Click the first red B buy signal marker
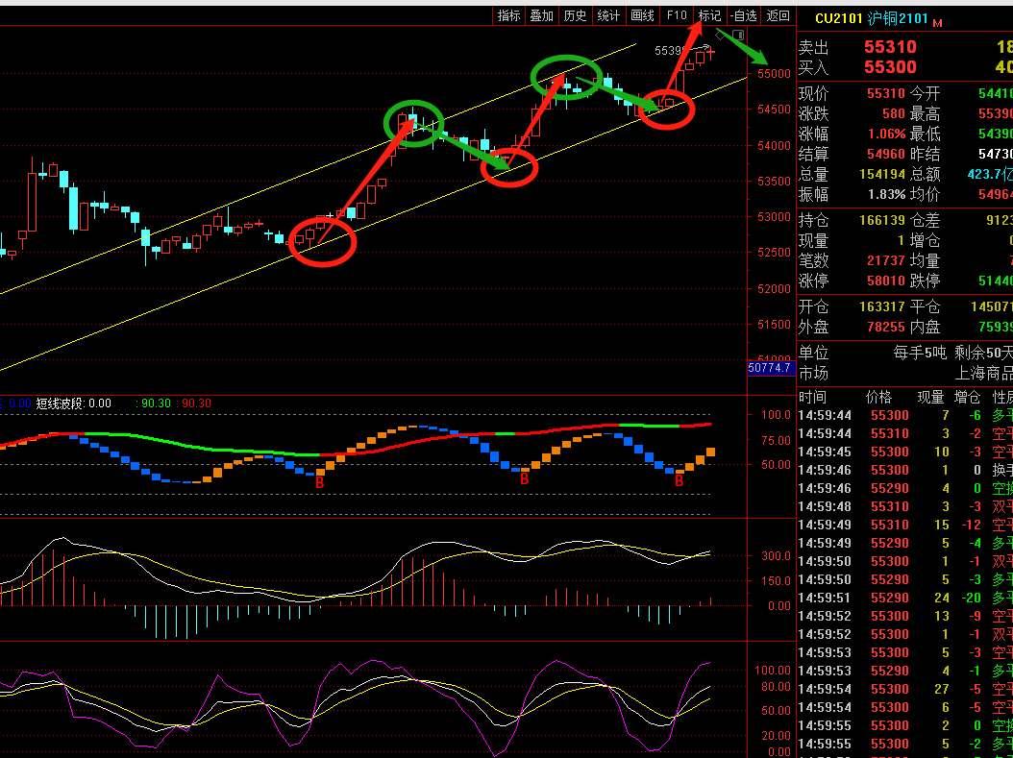The image size is (1013, 758). [320, 482]
